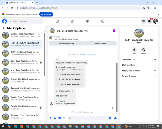Open the emoji picker icon
The height and width of the screenshot is (129, 162).
[x=110, y=118]
